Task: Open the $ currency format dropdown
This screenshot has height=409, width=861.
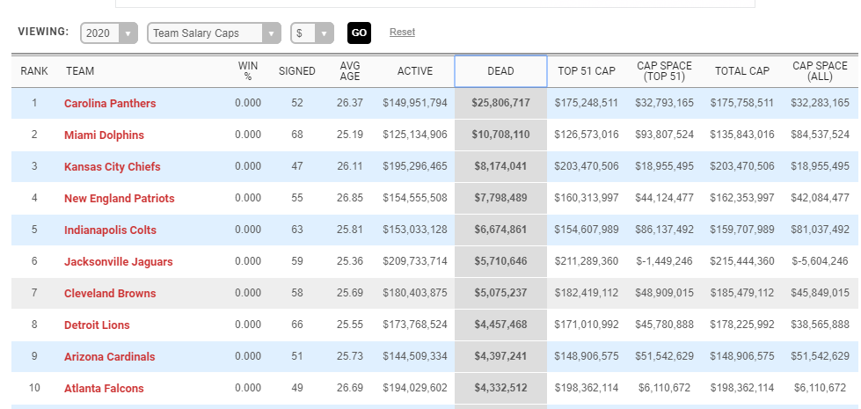Action: pos(312,33)
